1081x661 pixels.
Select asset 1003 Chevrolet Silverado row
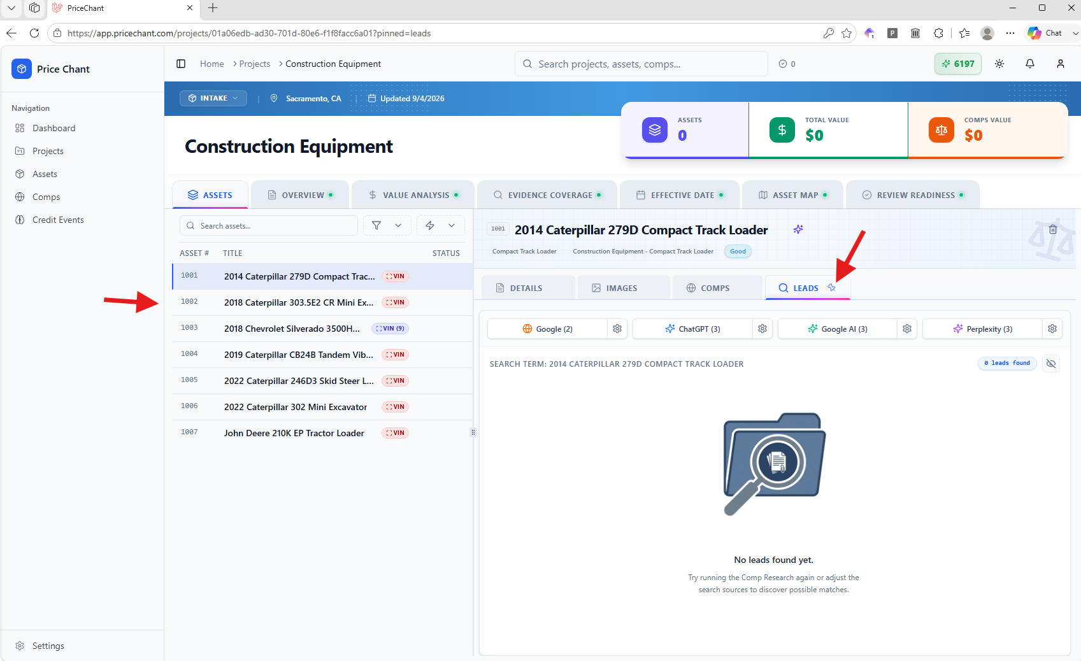coord(322,328)
